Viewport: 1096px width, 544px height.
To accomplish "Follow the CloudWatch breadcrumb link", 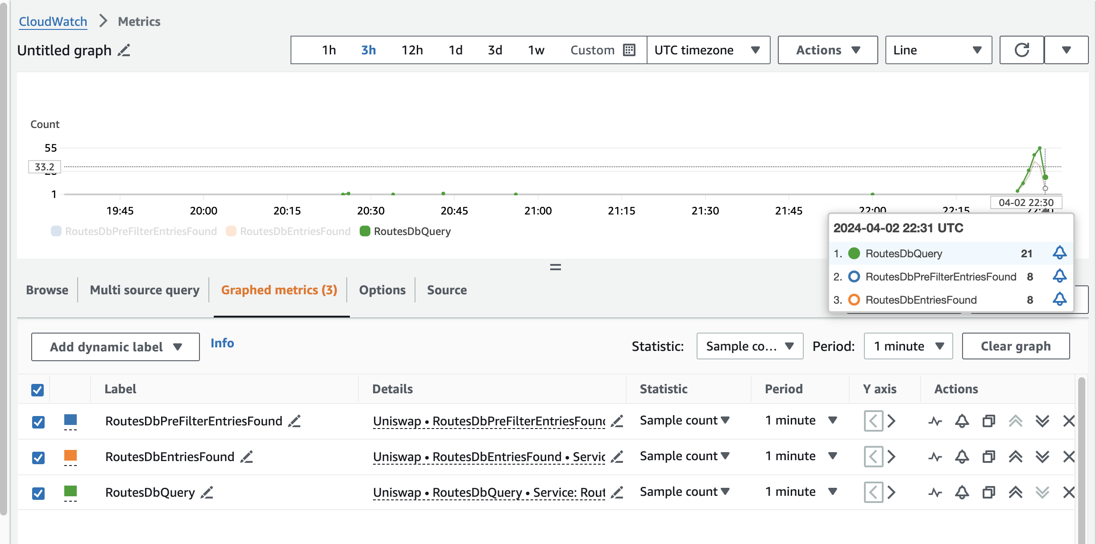I will tap(53, 21).
